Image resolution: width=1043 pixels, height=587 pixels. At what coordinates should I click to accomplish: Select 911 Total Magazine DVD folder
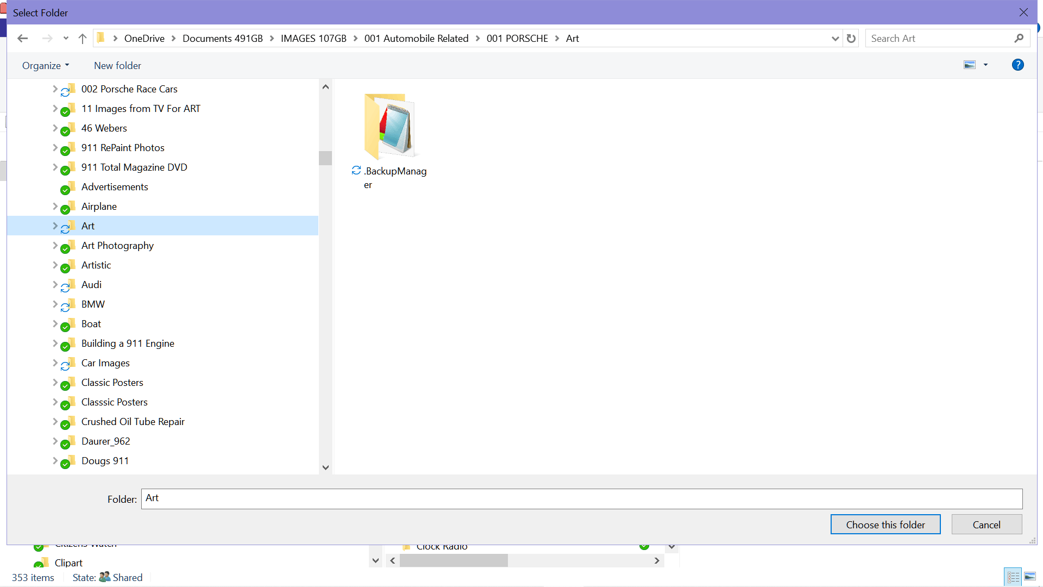click(134, 167)
